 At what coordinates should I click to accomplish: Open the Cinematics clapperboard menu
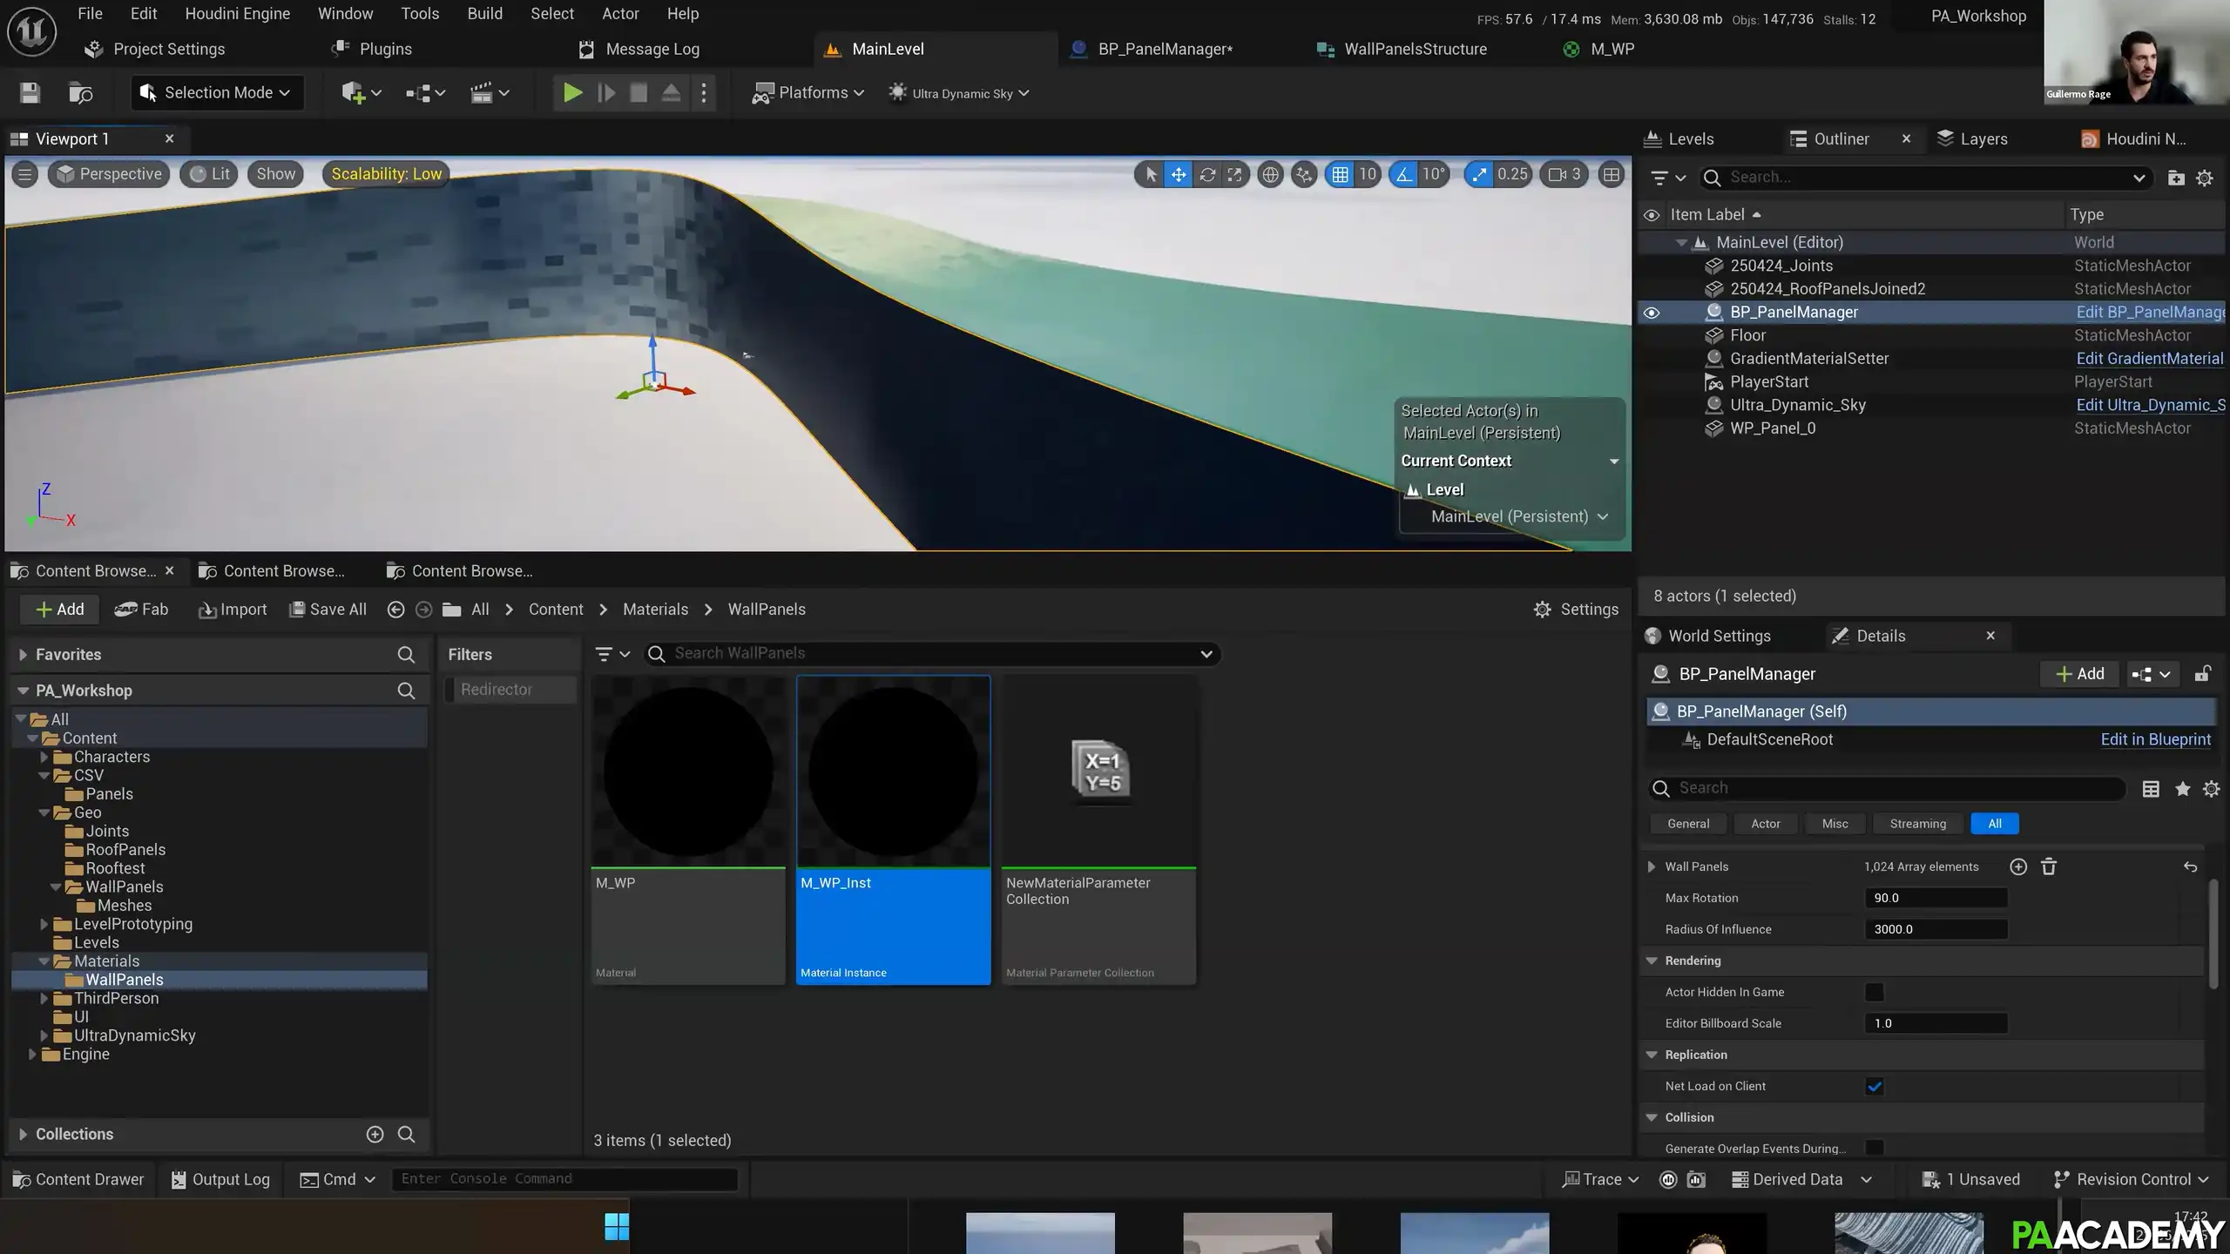[490, 93]
